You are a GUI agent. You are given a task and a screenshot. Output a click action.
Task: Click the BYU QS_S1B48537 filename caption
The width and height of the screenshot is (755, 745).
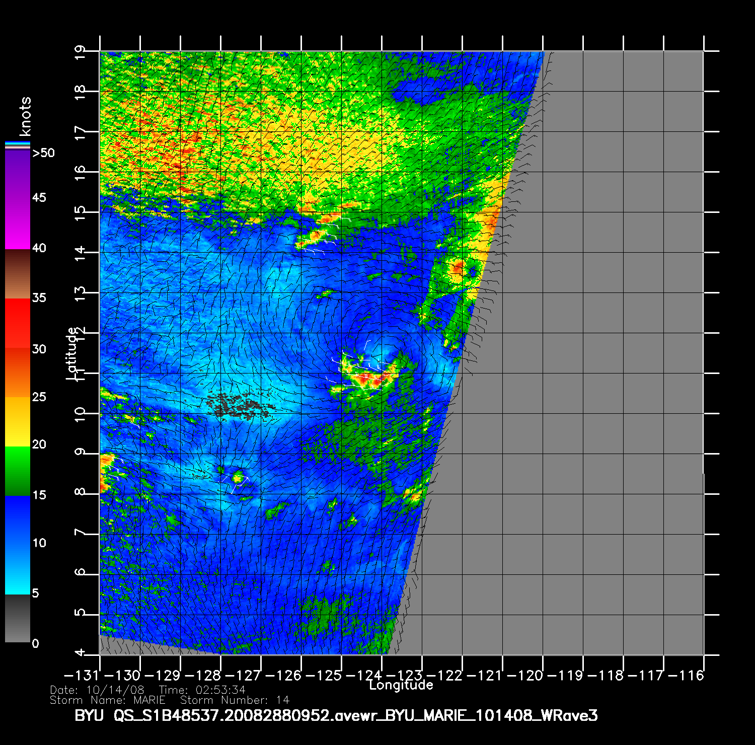tap(336, 715)
